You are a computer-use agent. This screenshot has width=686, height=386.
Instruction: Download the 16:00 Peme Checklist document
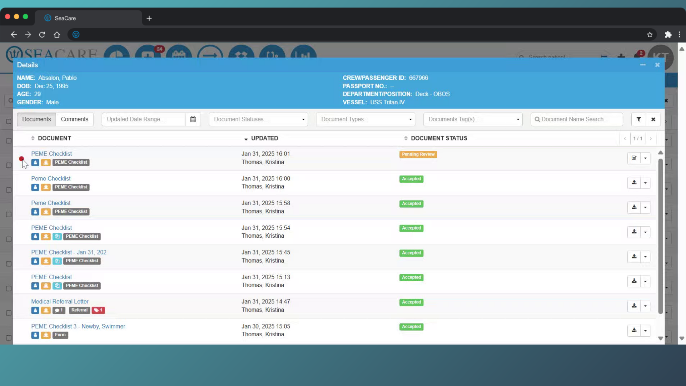point(634,183)
